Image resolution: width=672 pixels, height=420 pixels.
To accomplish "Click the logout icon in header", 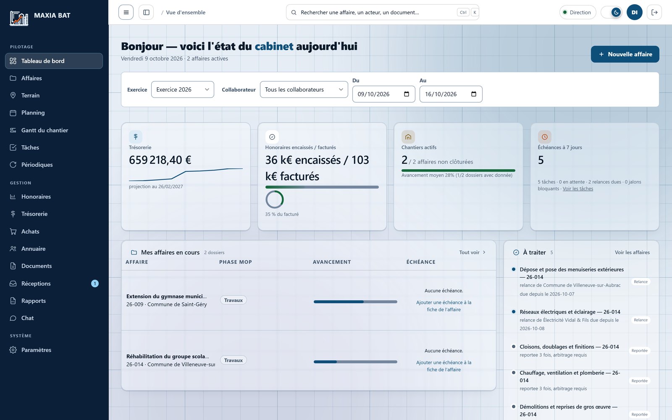I will (654, 12).
